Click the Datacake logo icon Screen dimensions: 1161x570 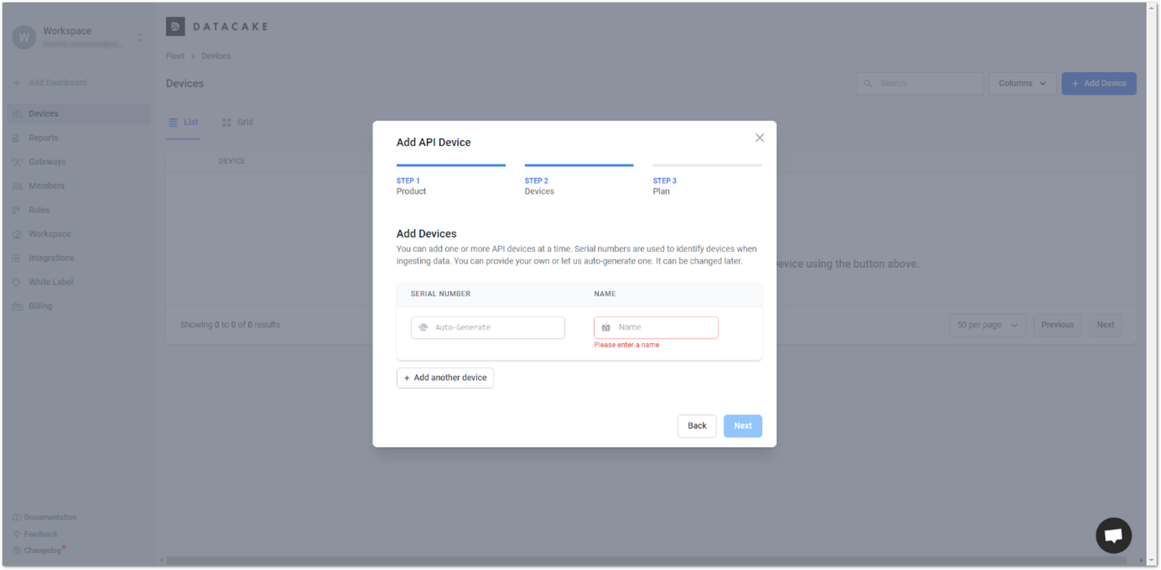tap(175, 27)
